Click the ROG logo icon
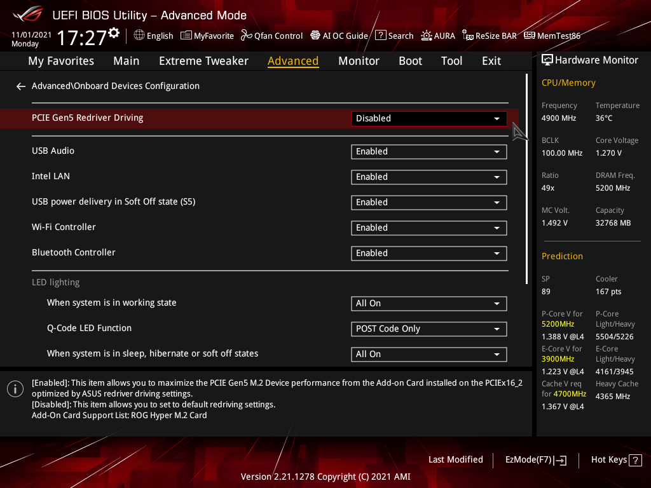Viewport: 651px width, 488px height. (28, 14)
